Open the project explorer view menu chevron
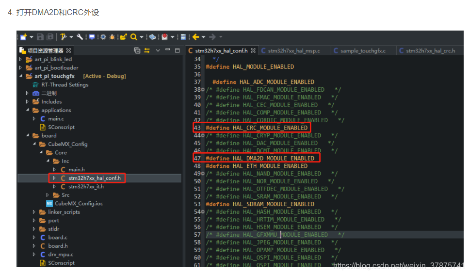Screen dimensions: 469x275 (158, 50)
